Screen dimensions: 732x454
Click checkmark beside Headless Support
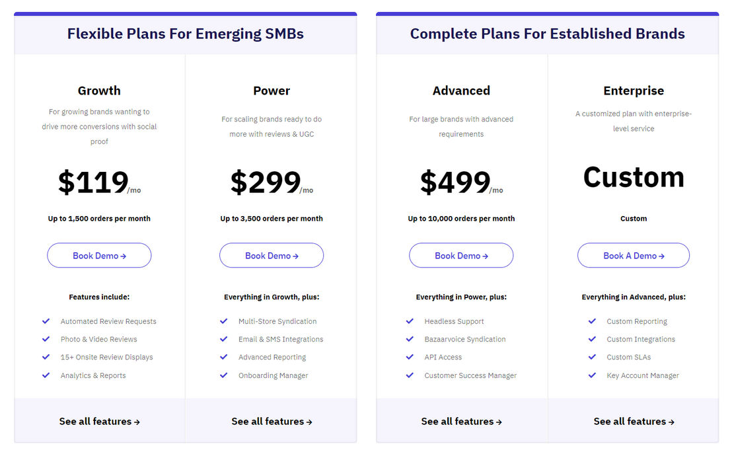[410, 321]
